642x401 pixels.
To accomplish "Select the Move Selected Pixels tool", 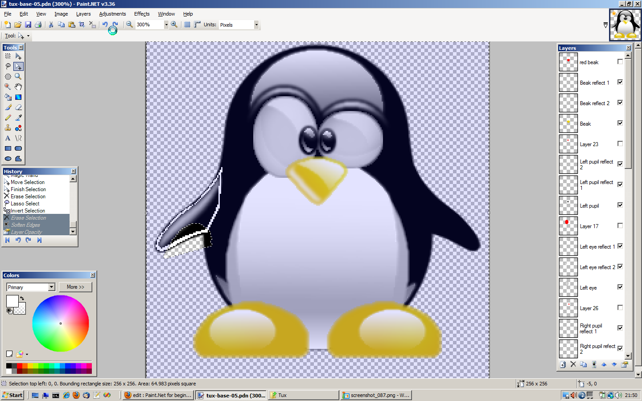I will (x=18, y=56).
